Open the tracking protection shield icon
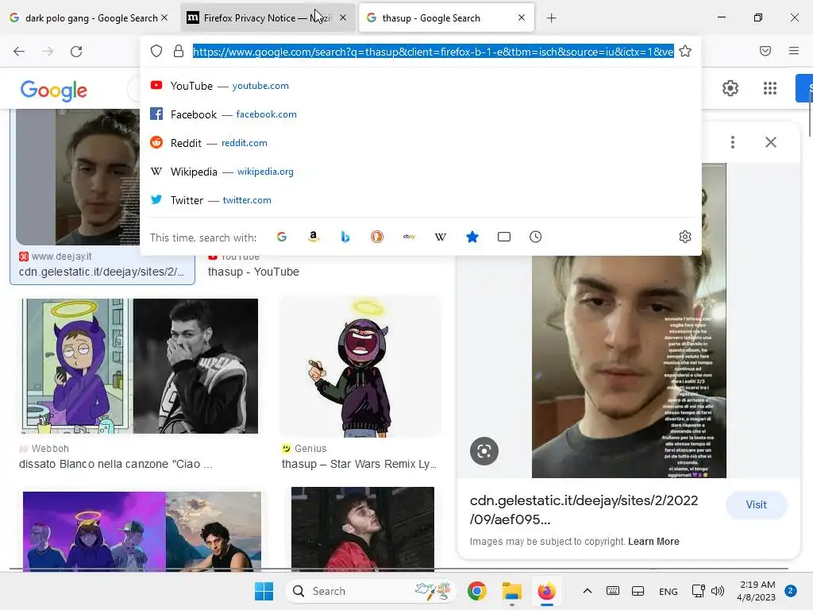813x610 pixels. 156,51
